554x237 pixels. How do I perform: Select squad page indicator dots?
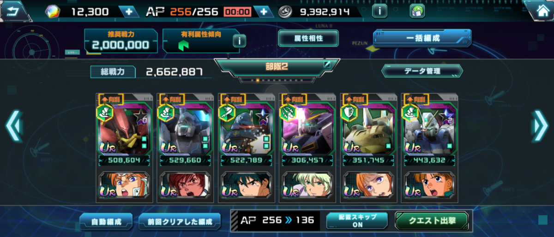tap(277, 80)
